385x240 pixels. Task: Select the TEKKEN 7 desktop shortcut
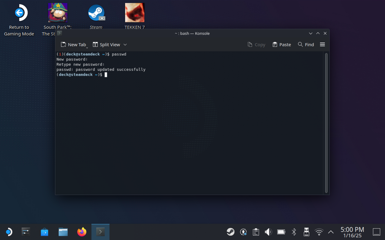coord(135,17)
